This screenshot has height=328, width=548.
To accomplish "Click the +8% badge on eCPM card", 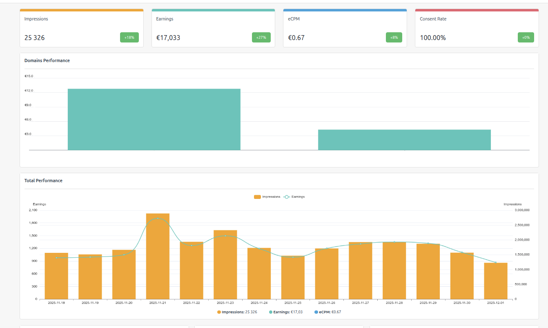I will point(394,38).
